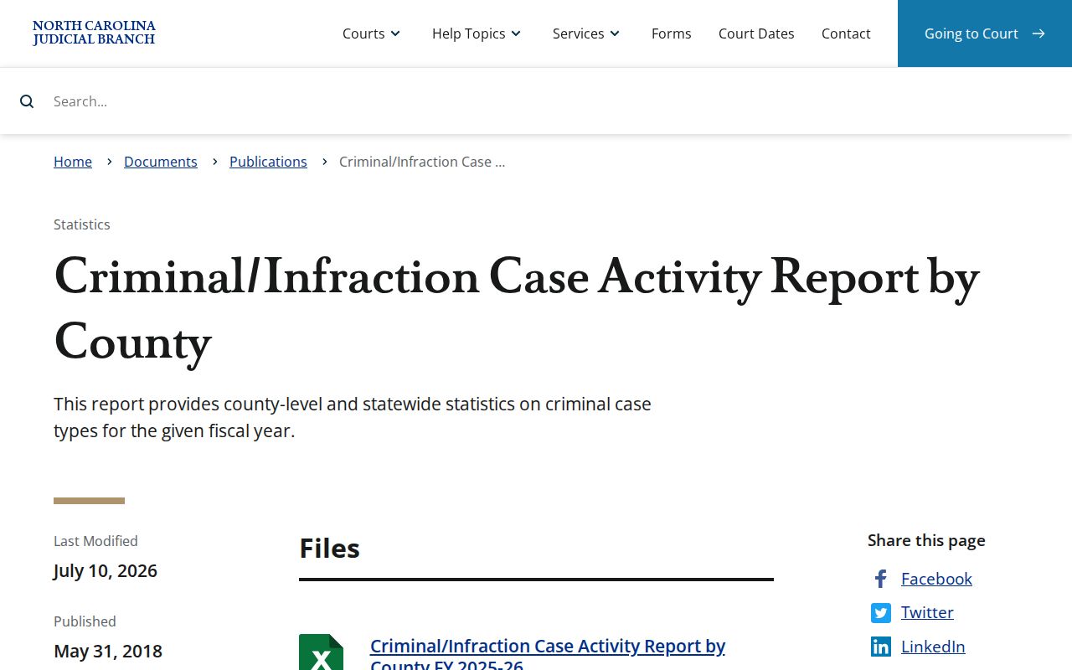Click the main page title heading
This screenshot has width=1072, height=670.
point(517,310)
